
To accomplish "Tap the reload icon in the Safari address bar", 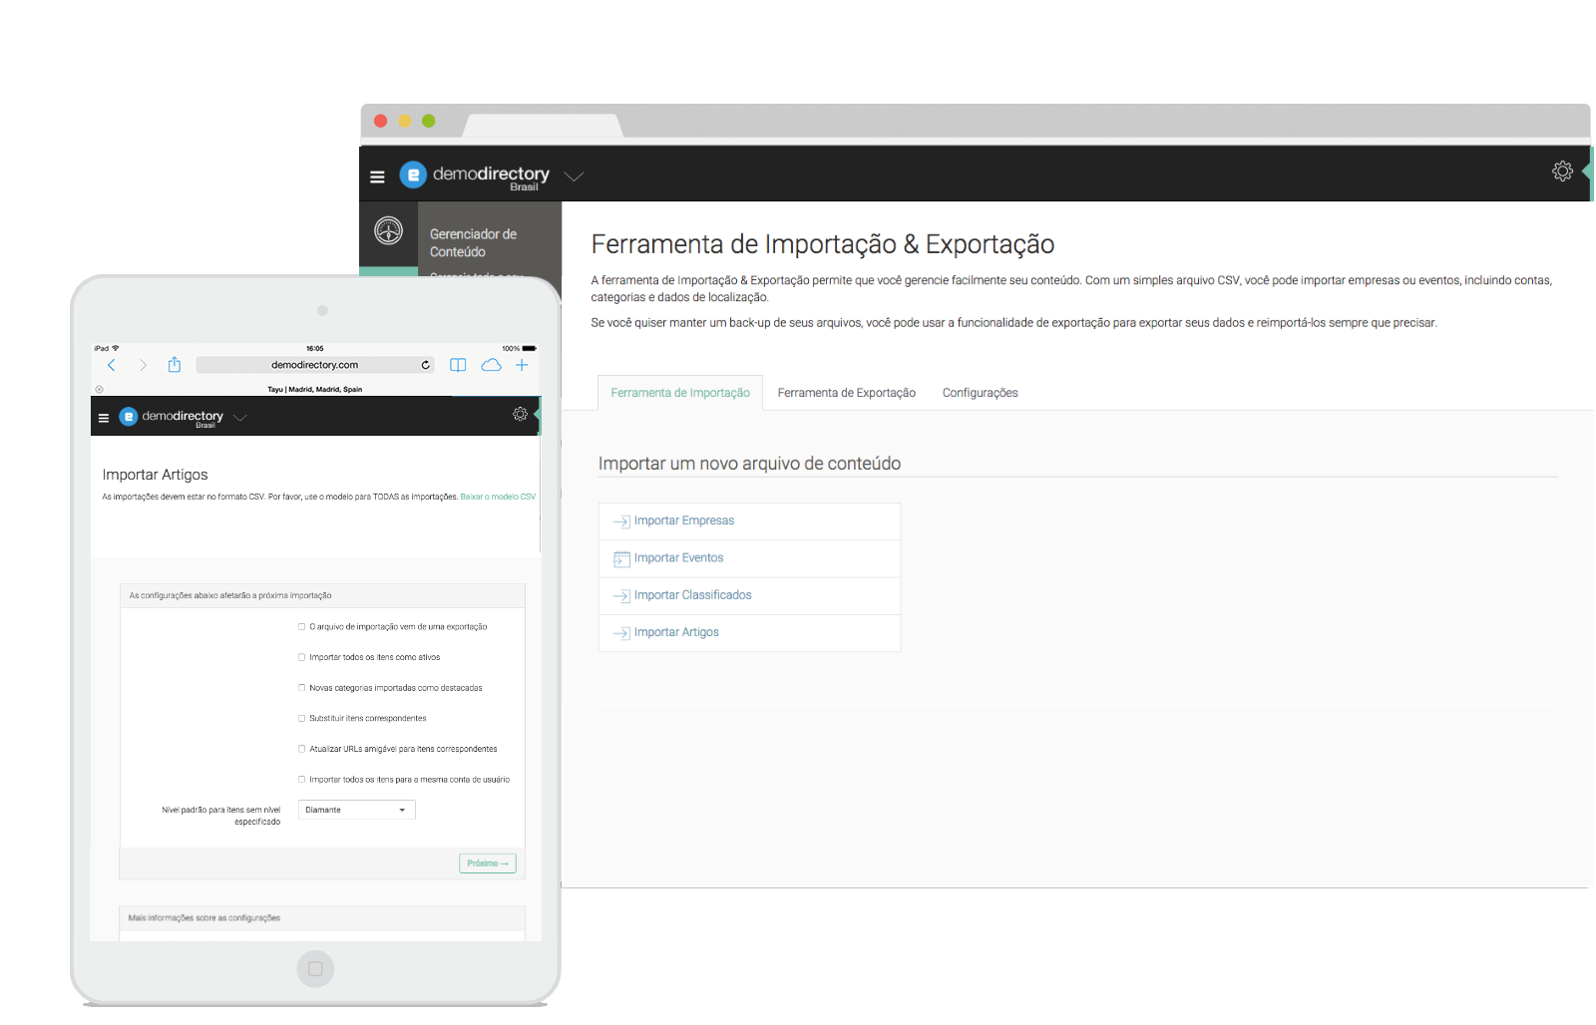I will tap(425, 365).
